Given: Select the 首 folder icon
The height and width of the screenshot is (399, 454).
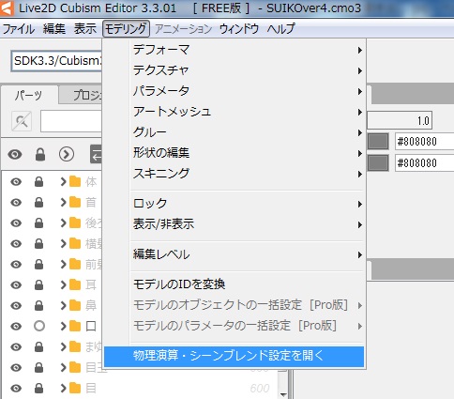Looking at the screenshot, I should [75, 203].
